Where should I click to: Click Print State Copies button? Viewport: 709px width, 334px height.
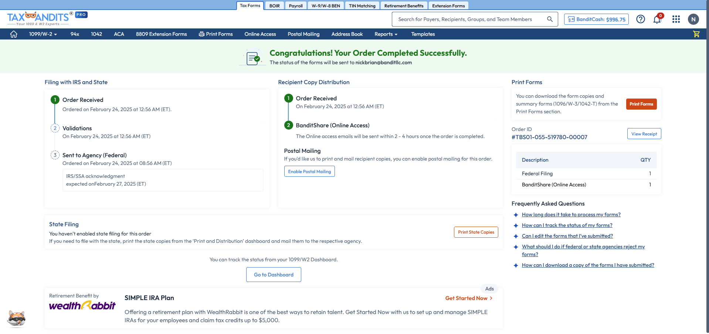476,232
